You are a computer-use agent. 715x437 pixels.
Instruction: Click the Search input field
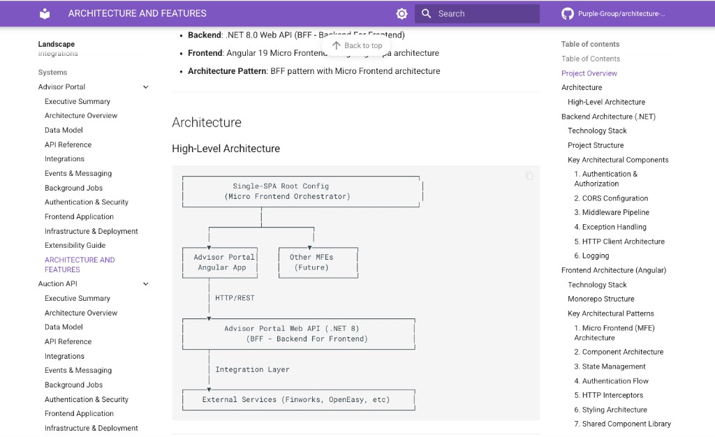pyautogui.click(x=477, y=14)
